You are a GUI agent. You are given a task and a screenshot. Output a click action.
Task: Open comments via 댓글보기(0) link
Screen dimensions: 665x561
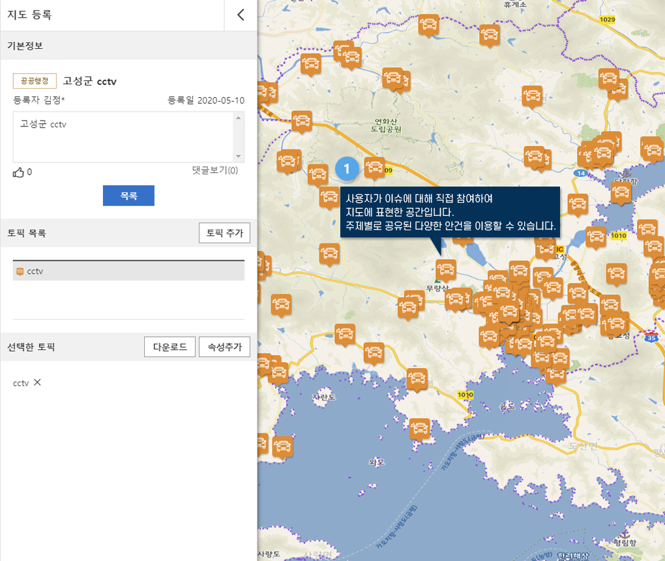coord(214,170)
